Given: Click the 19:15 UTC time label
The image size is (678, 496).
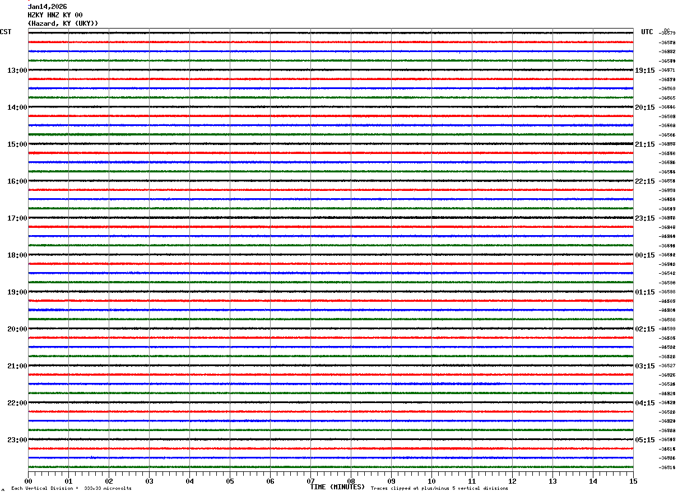Looking at the screenshot, I should pos(645,71).
